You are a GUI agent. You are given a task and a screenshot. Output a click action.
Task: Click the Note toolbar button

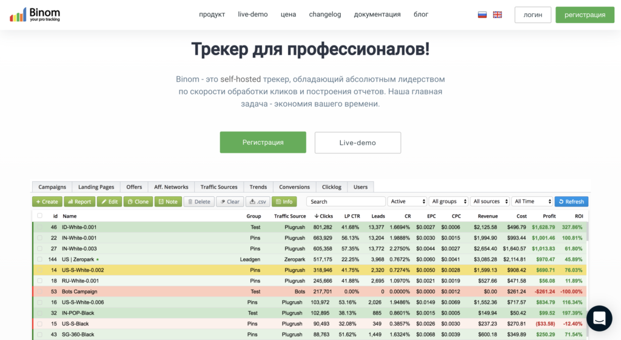(169, 201)
